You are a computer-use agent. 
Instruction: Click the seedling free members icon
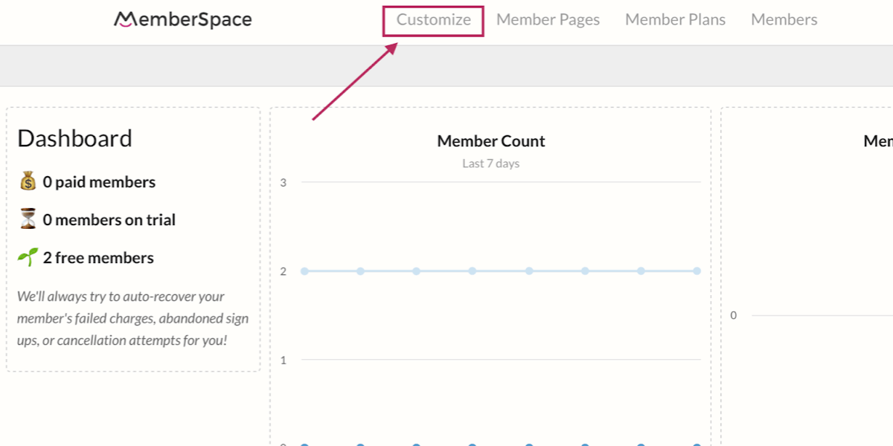click(x=27, y=256)
